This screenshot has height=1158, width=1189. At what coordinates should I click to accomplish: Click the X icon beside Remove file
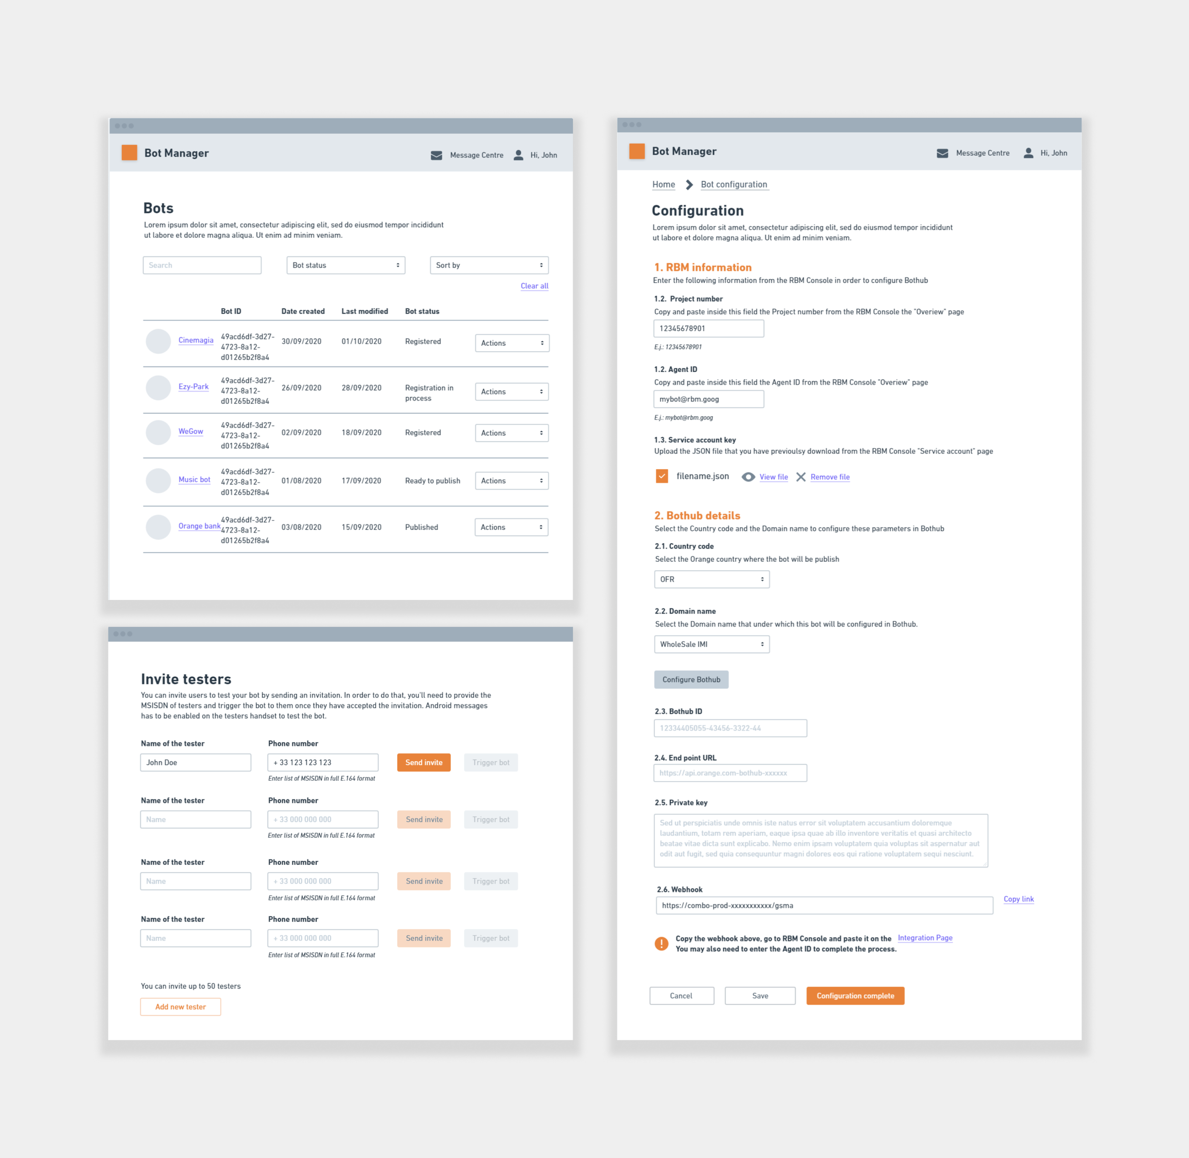800,477
